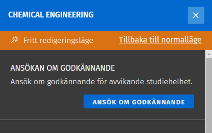Click the ANSÖKAN OM GODKÄNNANDE section heading
The width and height of the screenshot is (212, 133).
click(62, 68)
